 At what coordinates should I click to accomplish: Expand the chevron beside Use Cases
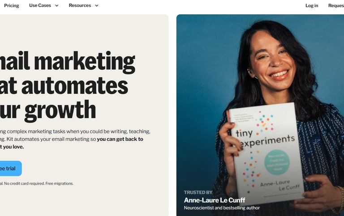point(56,6)
